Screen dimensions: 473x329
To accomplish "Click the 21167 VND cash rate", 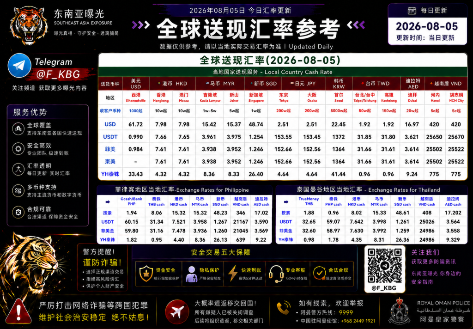I will [240, 221].
